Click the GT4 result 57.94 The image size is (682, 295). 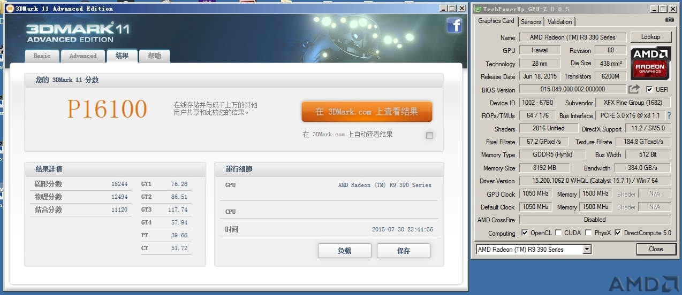click(x=179, y=222)
